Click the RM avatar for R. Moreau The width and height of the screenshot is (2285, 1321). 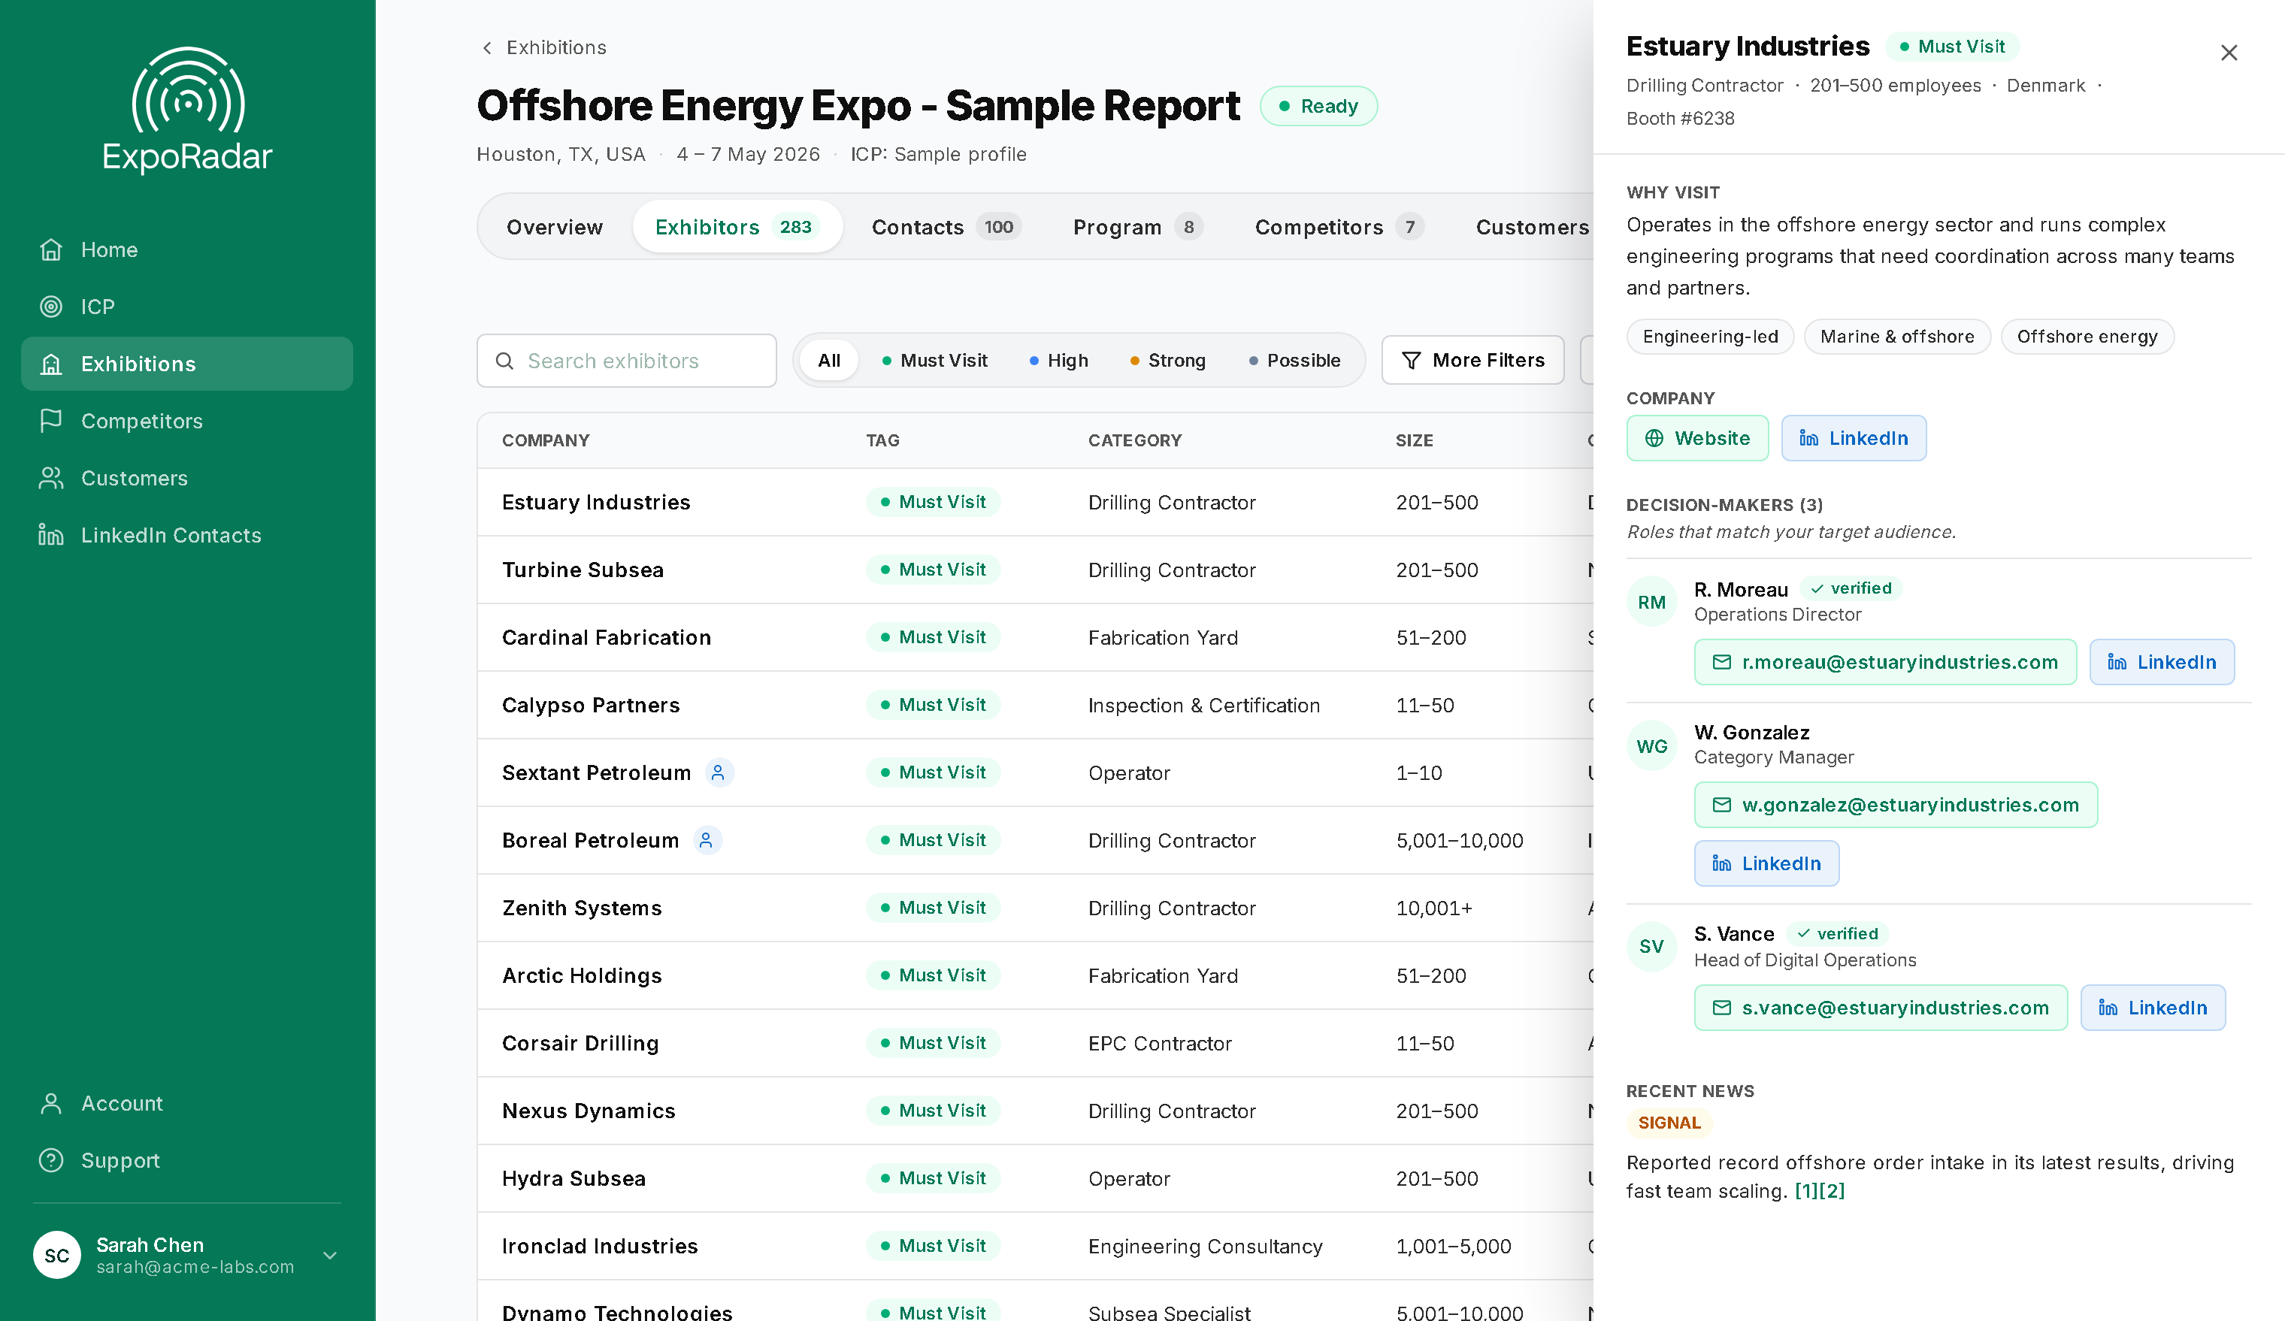(x=1651, y=602)
